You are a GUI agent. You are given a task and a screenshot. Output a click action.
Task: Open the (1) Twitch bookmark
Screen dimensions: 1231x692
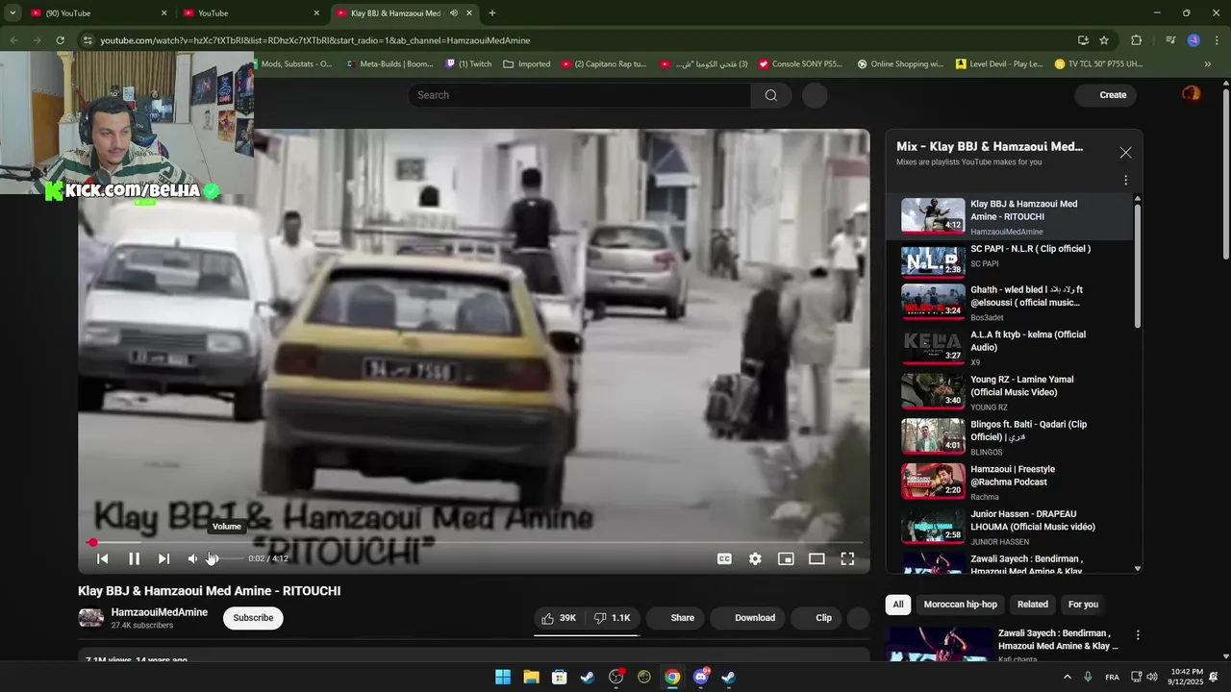coord(468,64)
